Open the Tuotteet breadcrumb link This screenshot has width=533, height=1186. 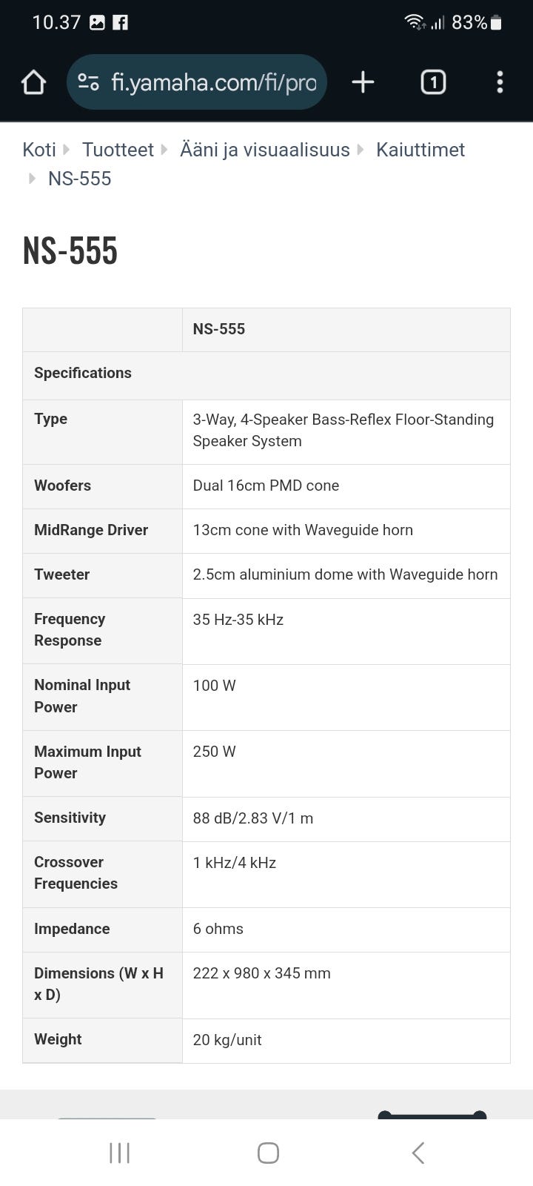pyautogui.click(x=118, y=150)
